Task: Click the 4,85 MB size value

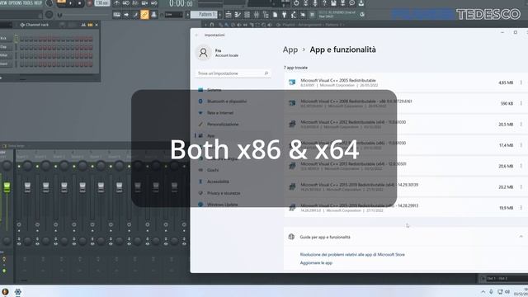Action: coord(506,82)
